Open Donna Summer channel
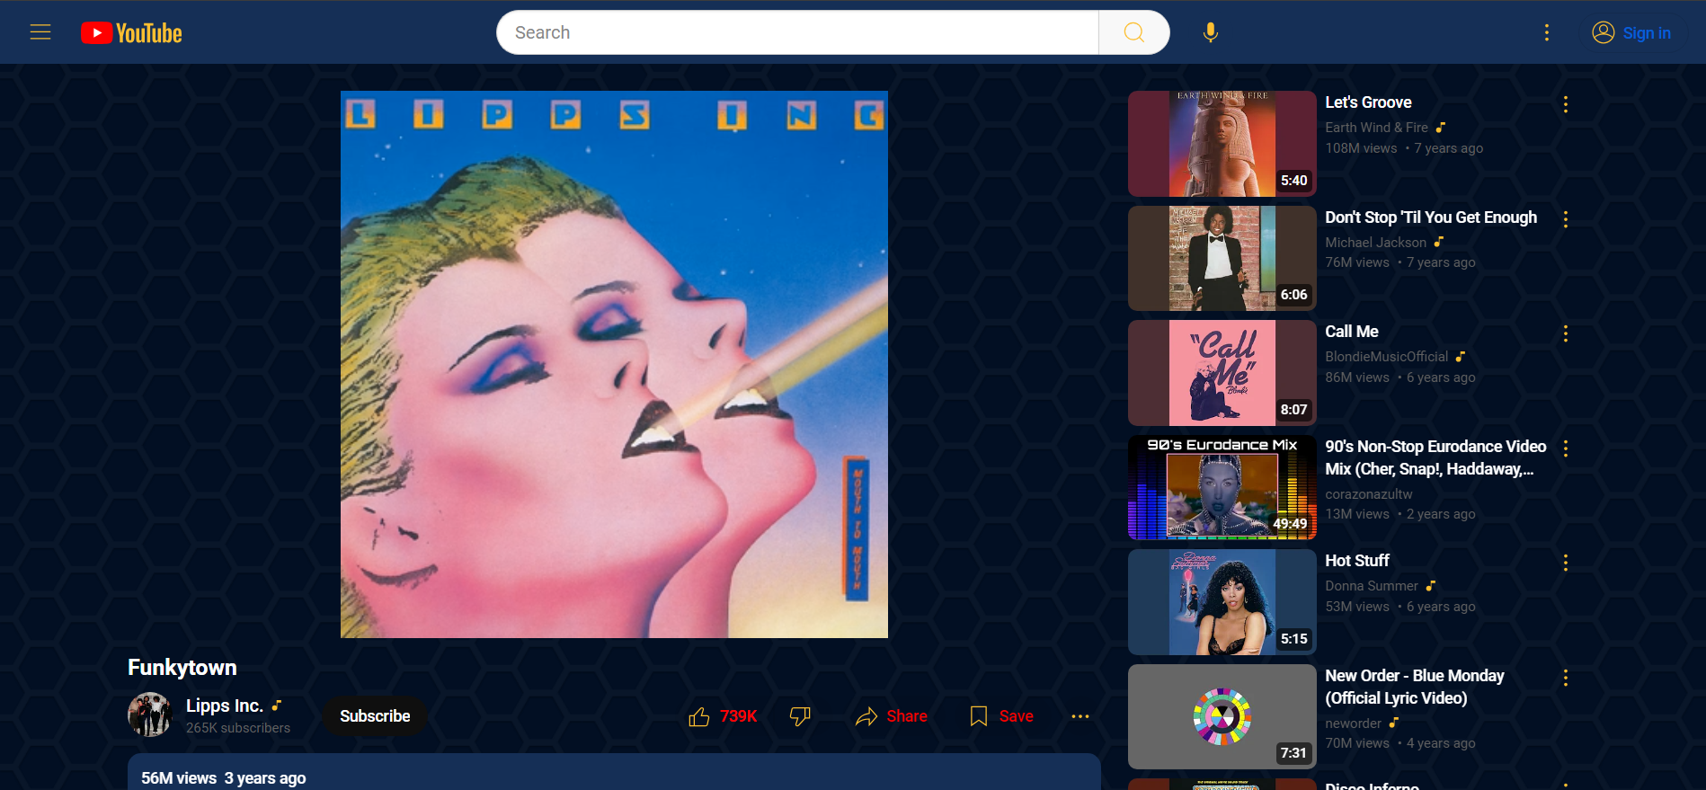The width and height of the screenshot is (1706, 790). click(x=1371, y=586)
